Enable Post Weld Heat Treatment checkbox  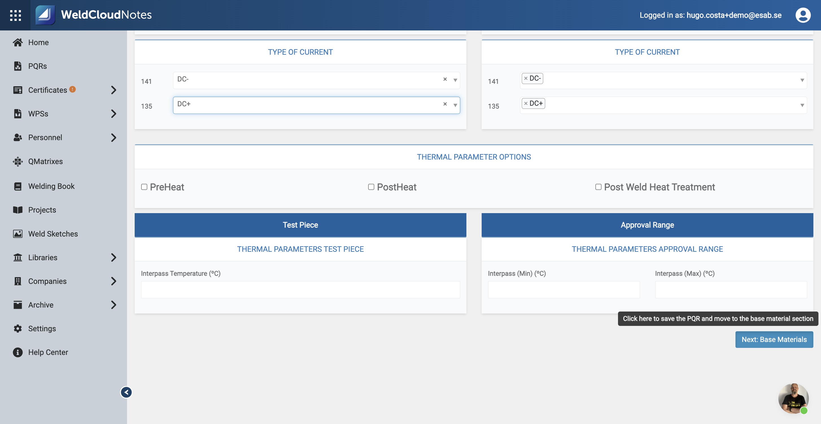pos(598,187)
